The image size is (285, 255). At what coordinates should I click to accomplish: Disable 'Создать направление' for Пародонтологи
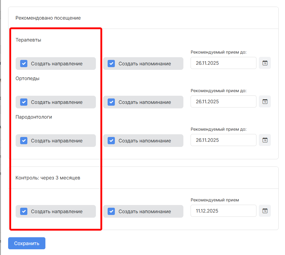coord(24,141)
